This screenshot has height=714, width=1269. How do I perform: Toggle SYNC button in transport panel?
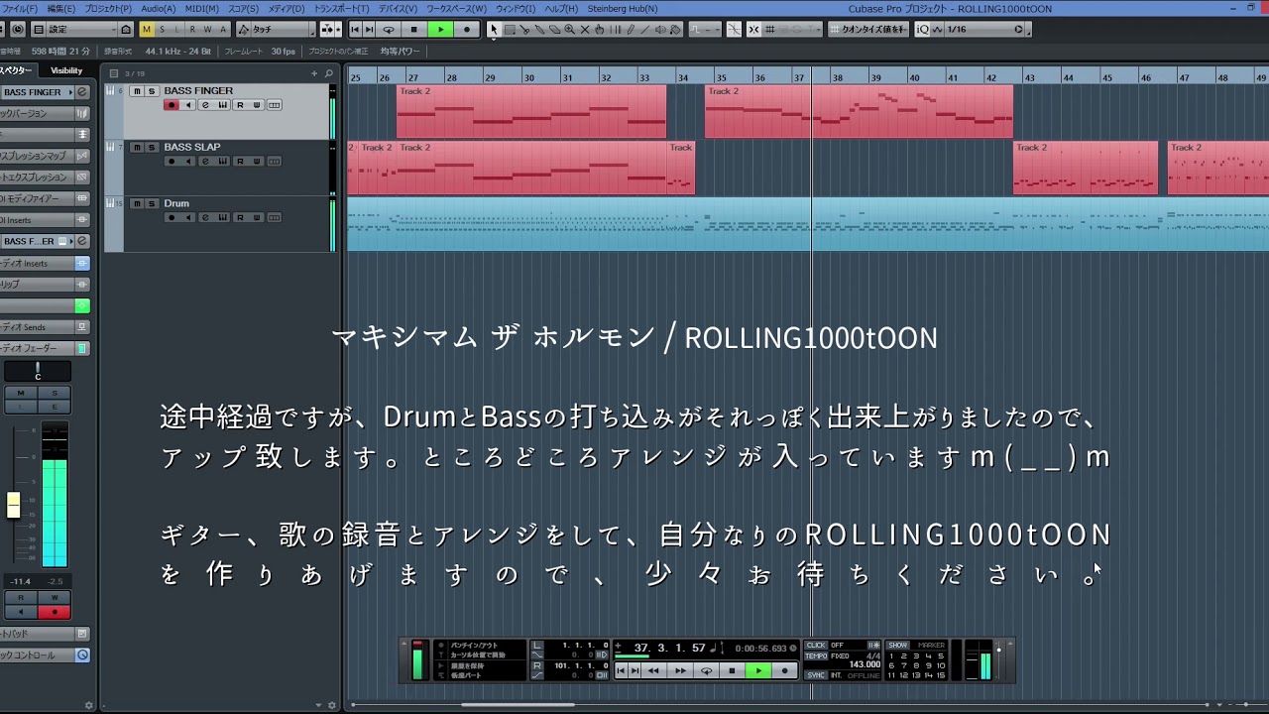click(815, 675)
